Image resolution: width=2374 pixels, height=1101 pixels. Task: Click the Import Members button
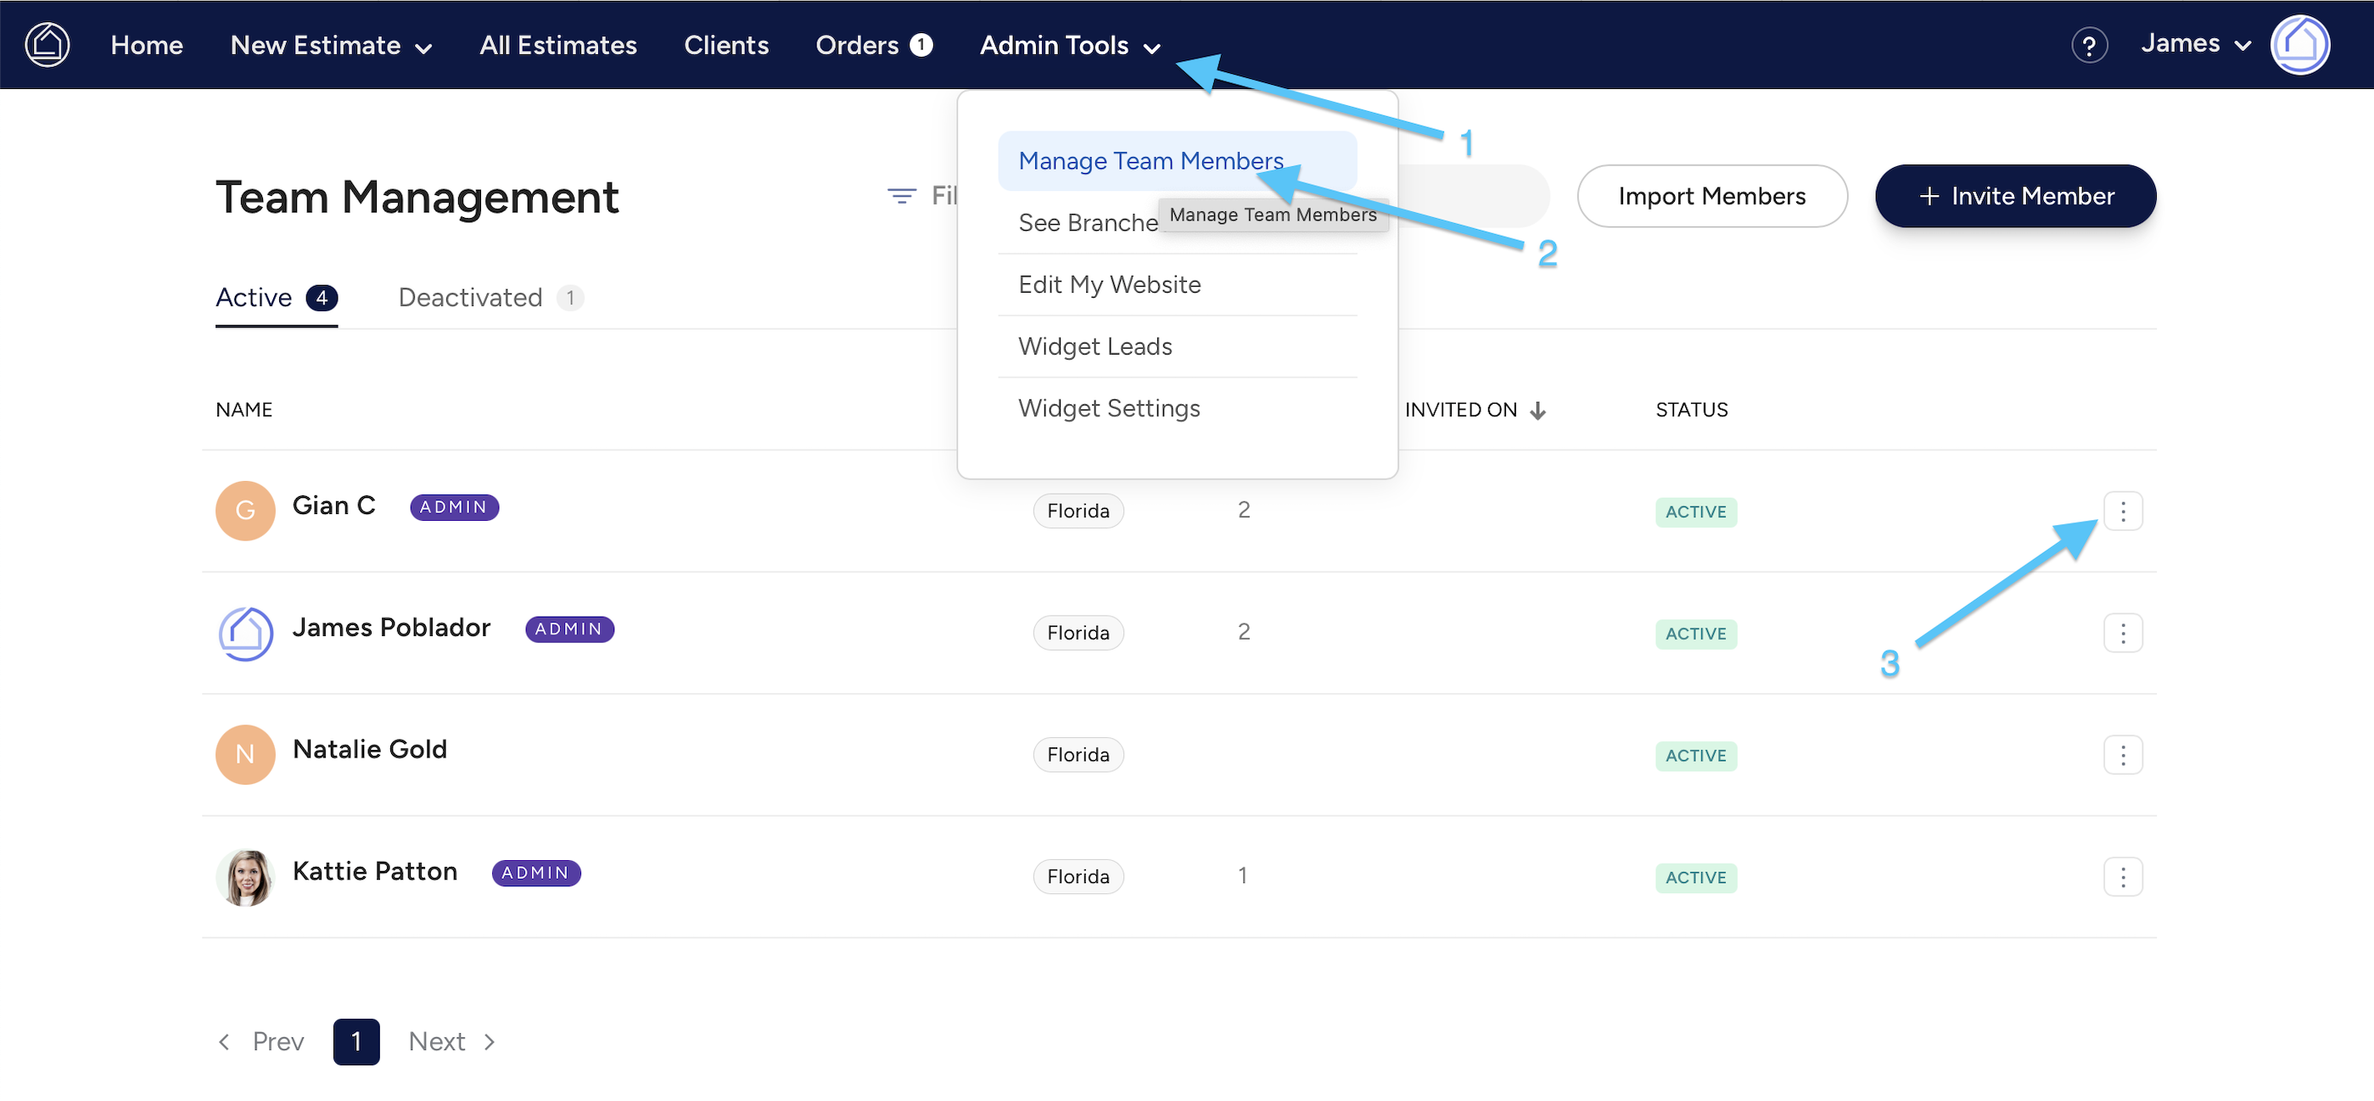click(x=1711, y=196)
